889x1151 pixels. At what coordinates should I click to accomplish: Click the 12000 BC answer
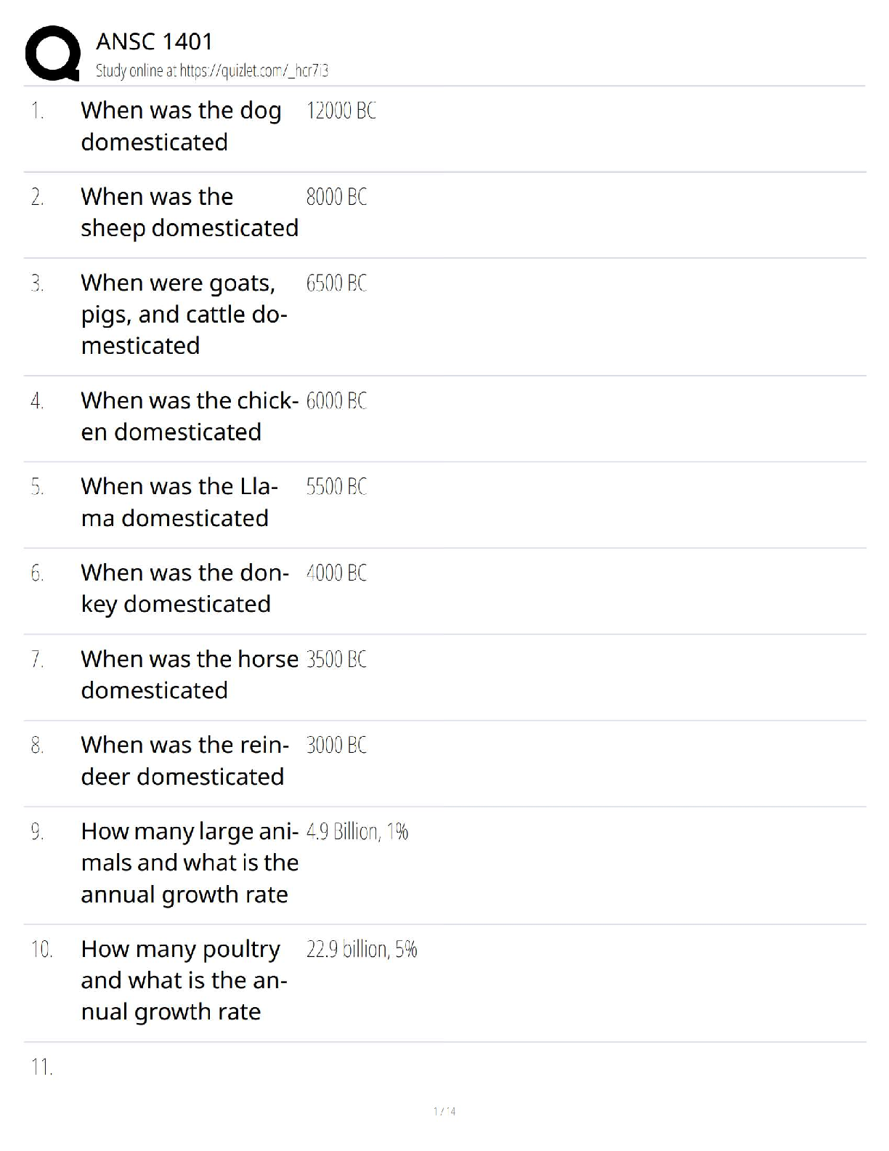coord(341,111)
